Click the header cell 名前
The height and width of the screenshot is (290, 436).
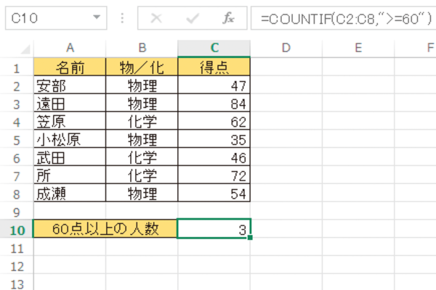point(70,67)
